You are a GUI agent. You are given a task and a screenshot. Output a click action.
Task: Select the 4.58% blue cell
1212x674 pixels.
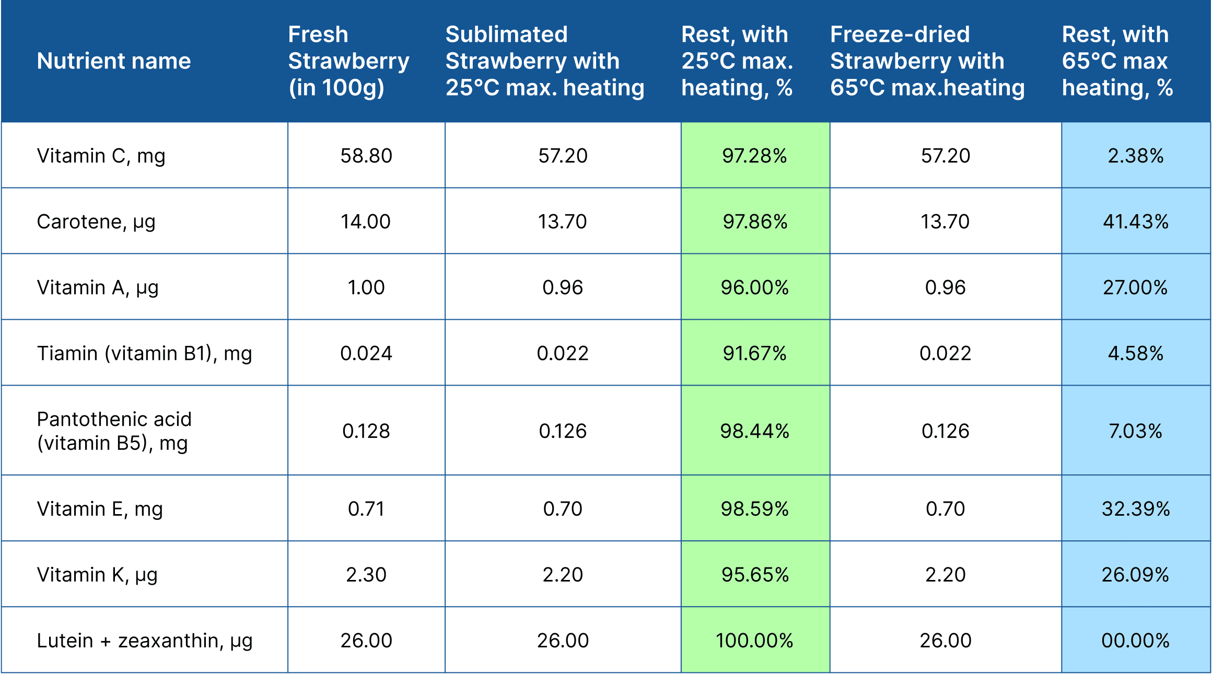click(1136, 353)
